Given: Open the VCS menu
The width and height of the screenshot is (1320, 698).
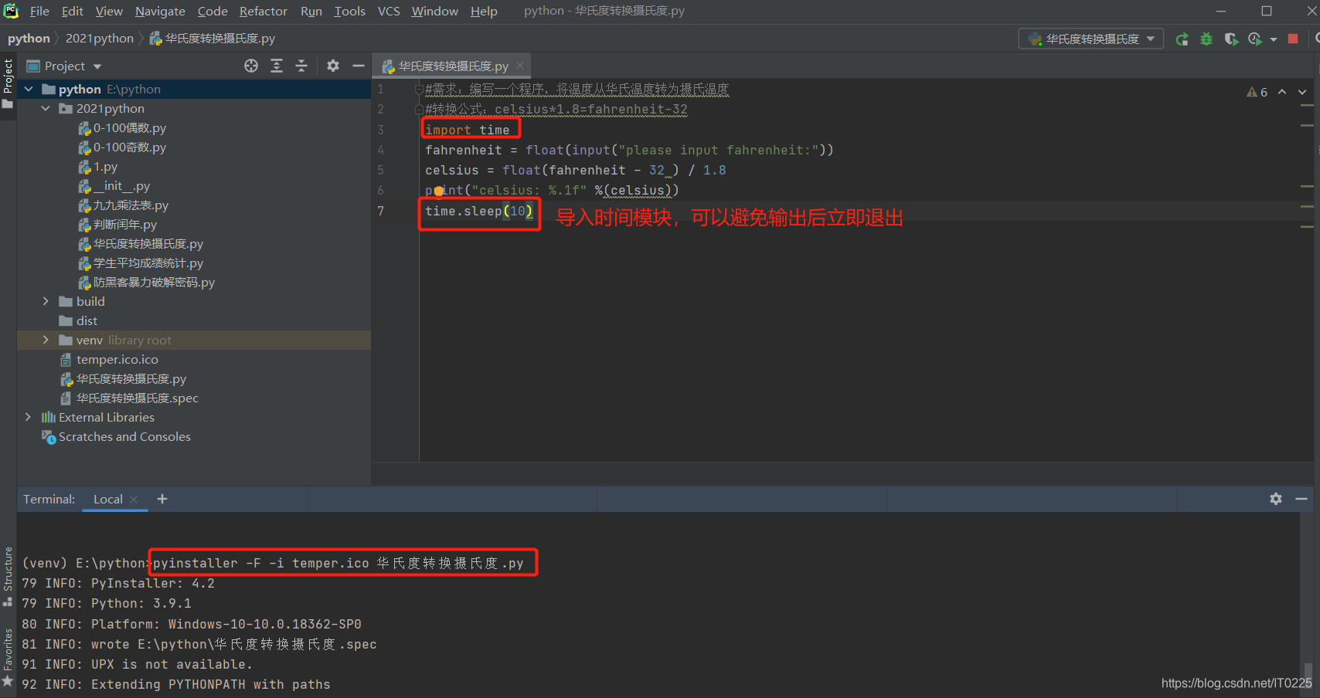Looking at the screenshot, I should coord(389,11).
